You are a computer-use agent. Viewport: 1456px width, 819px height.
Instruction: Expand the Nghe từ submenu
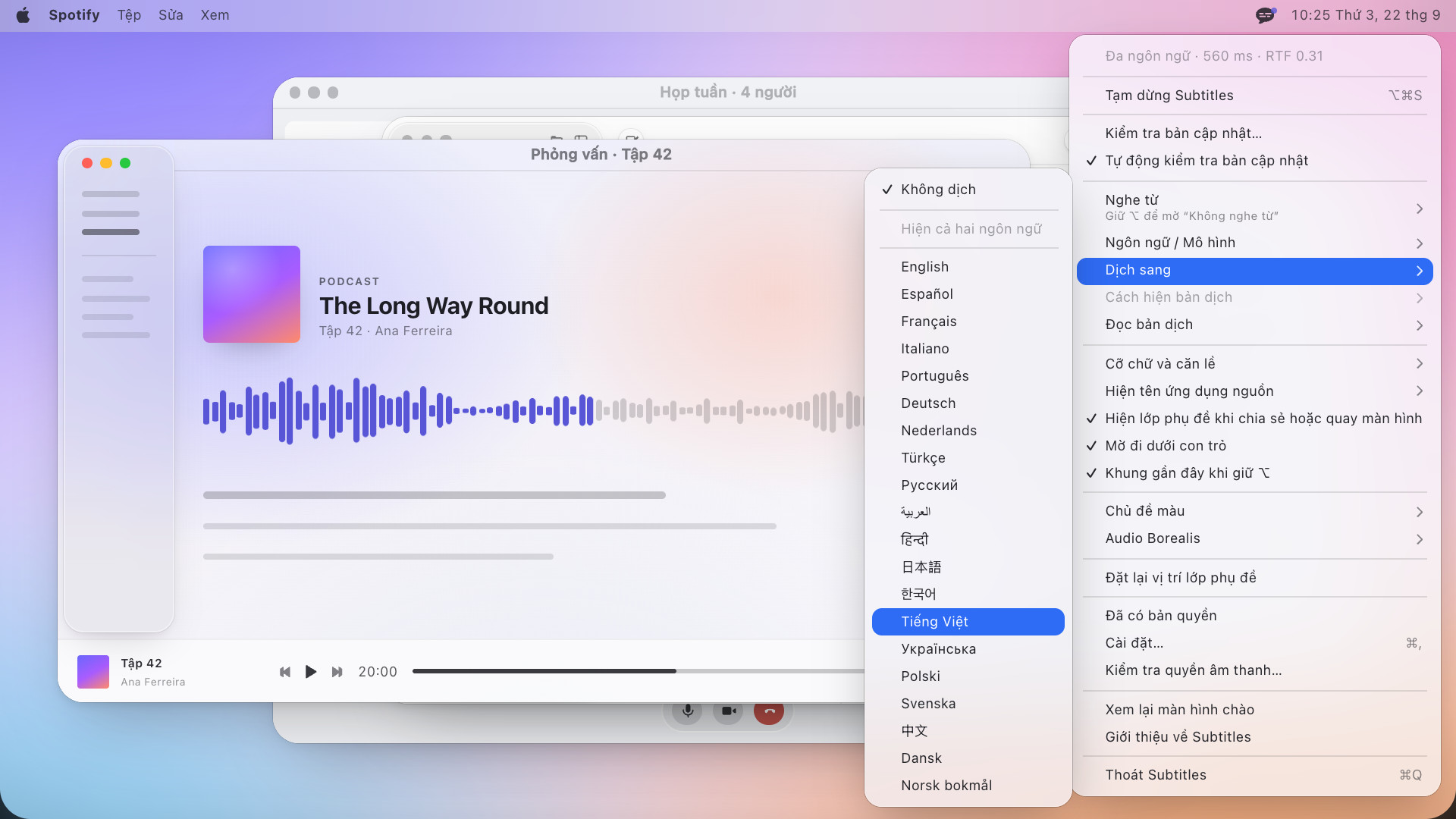[1255, 207]
